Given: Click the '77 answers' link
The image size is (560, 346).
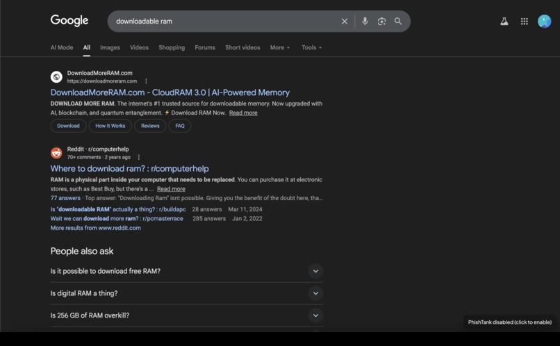Looking at the screenshot, I should [65, 198].
